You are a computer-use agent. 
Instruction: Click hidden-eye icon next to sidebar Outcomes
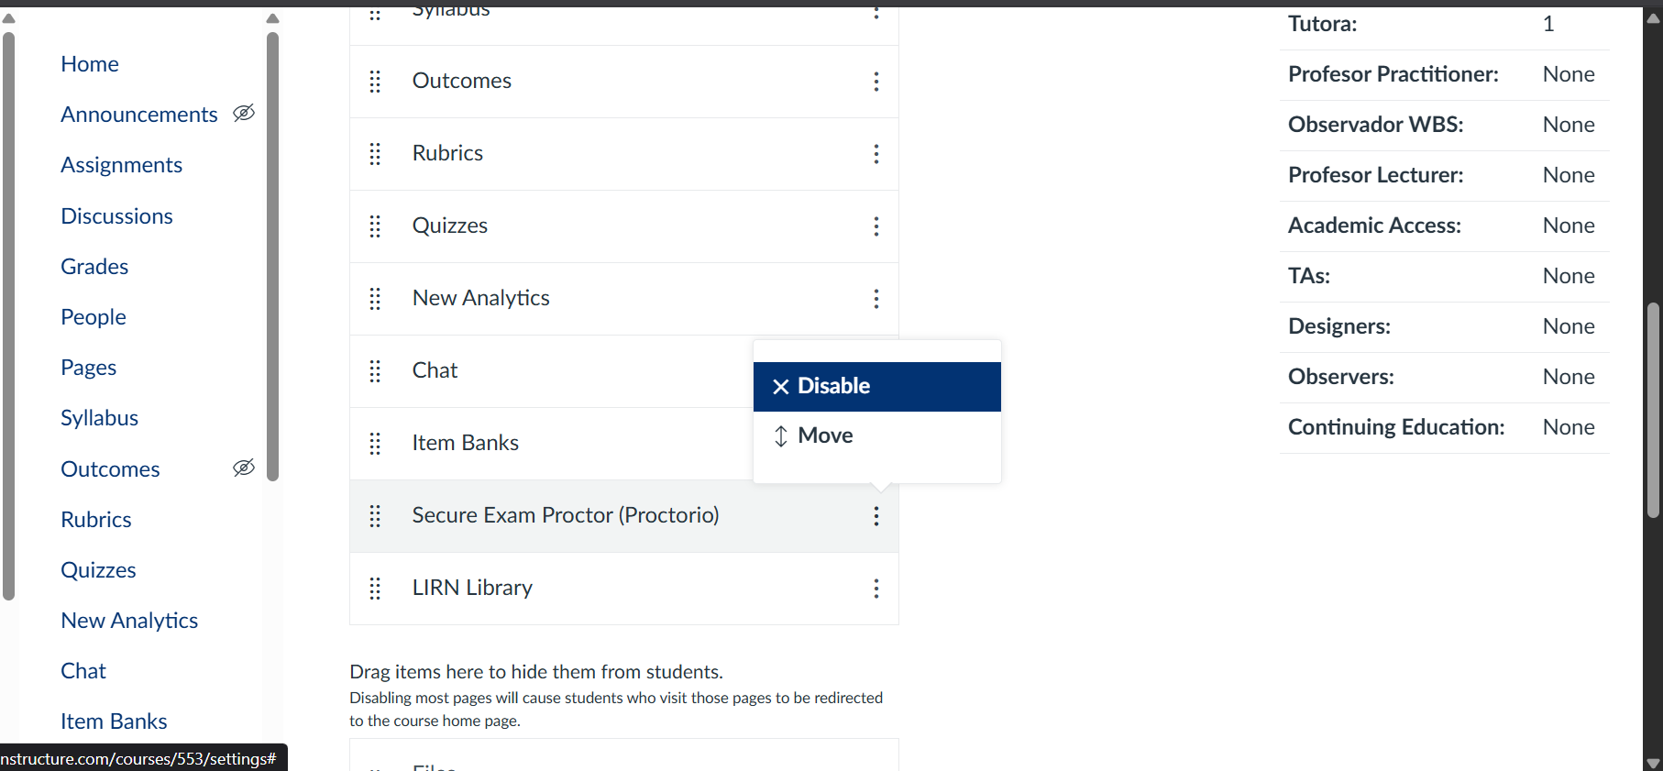244,468
